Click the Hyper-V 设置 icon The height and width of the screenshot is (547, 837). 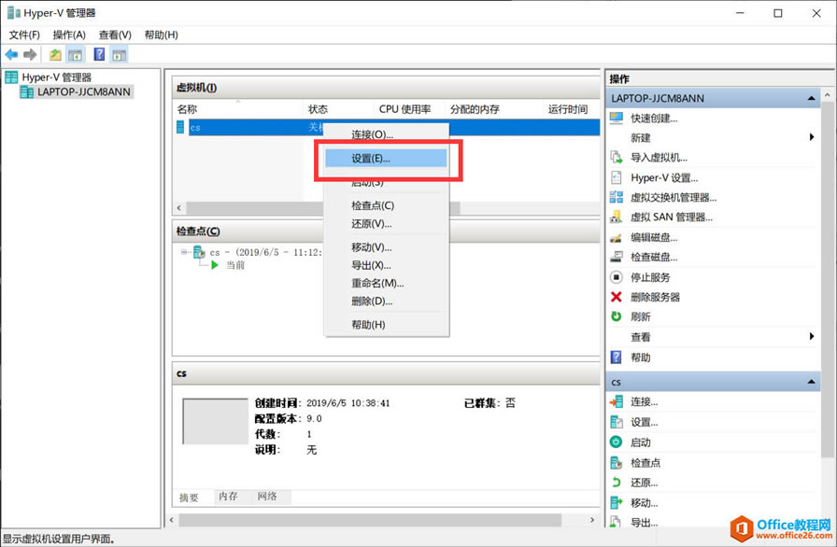coord(616,177)
